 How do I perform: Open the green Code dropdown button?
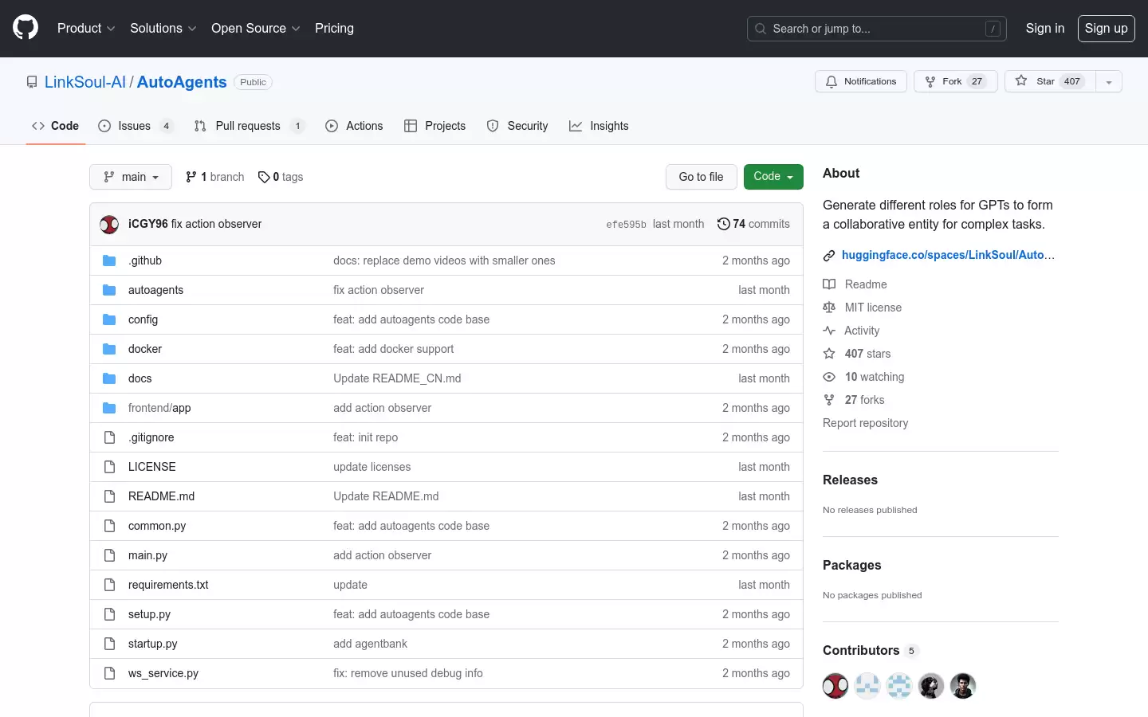pyautogui.click(x=773, y=177)
